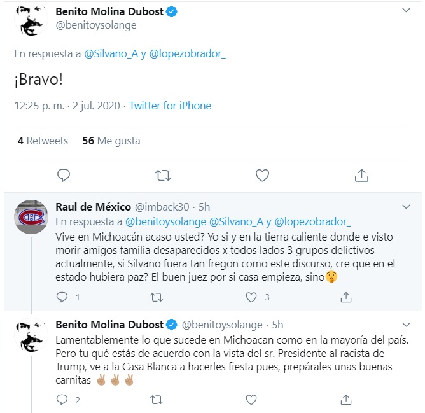View the 4 Retweets list
Screen dimensions: 425x413
(43, 141)
